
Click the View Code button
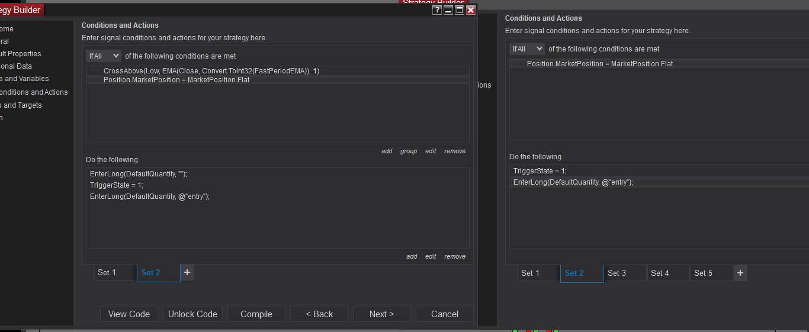[129, 314]
